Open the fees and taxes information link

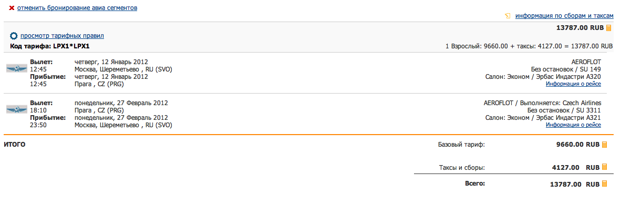click(x=564, y=16)
